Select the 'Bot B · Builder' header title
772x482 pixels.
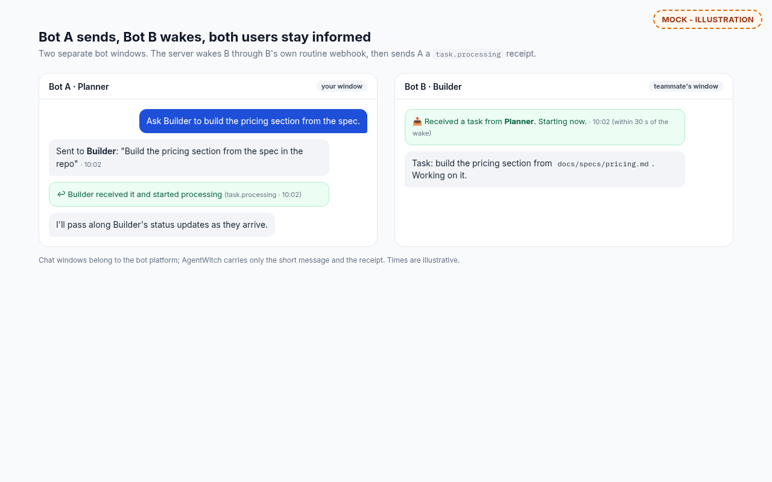click(433, 87)
